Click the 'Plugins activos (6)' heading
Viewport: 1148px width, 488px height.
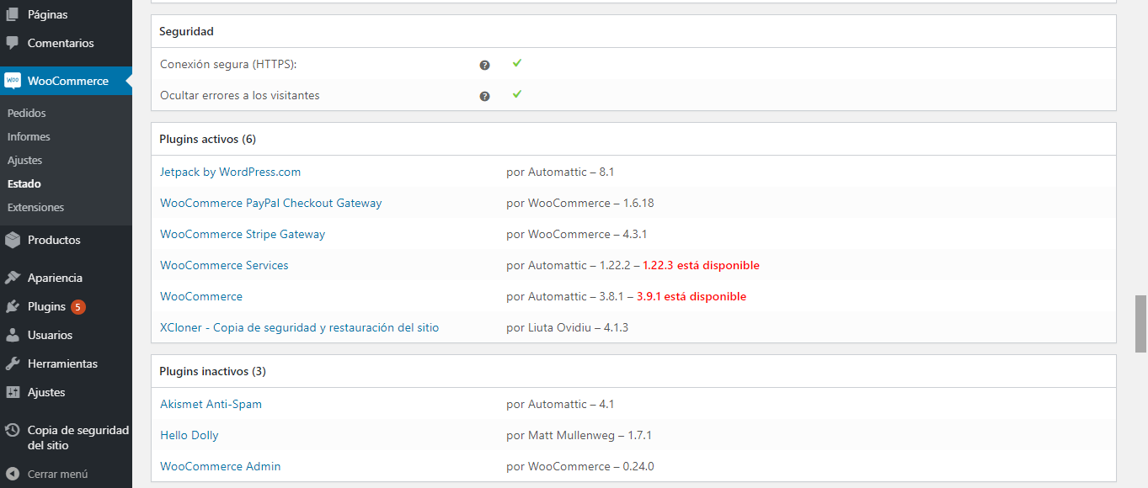207,139
